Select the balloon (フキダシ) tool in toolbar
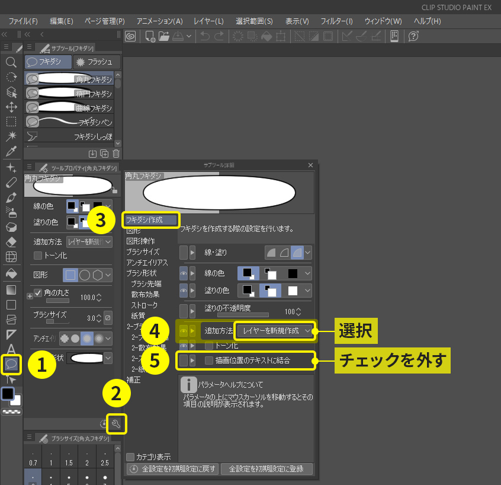Screen dimensions: 501x485 (x=11, y=363)
